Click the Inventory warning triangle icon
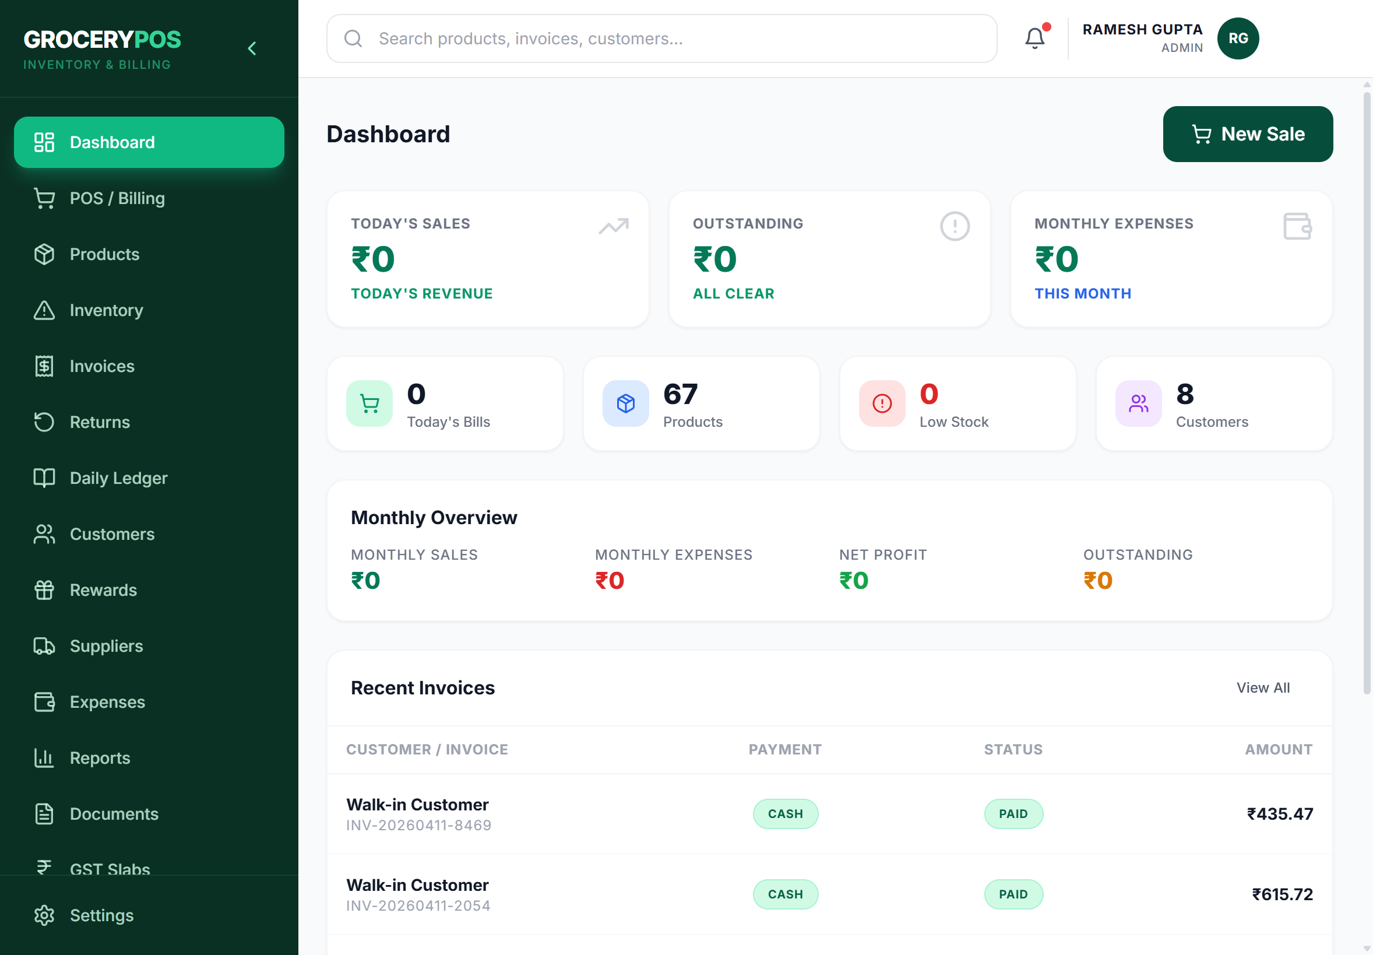This screenshot has width=1373, height=955. point(44,311)
